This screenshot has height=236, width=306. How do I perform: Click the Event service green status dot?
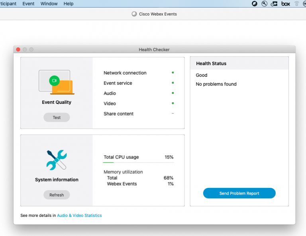point(173,83)
